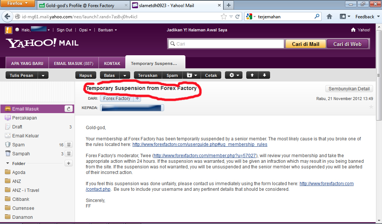Click the page vertical scrollbar thumb

(x=379, y=75)
